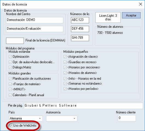Toggle Planificación de sustituciones checkbox

click(x=10, y=79)
